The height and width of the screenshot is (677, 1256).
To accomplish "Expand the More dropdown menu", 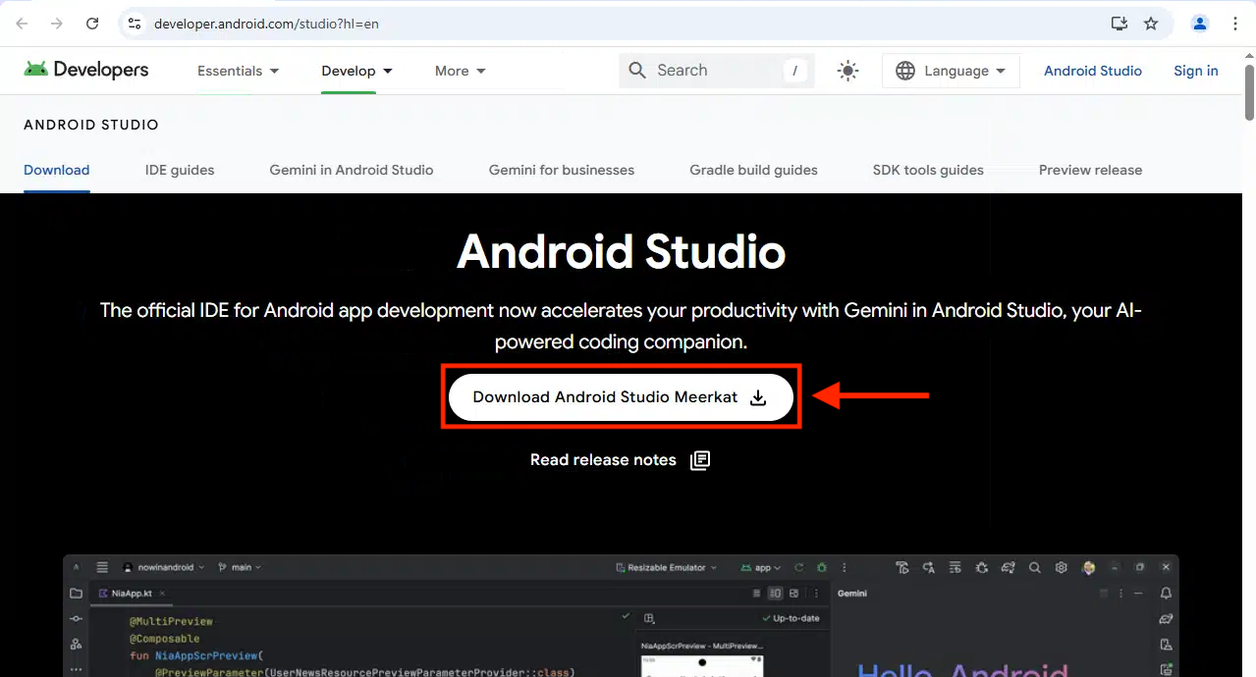I will point(461,71).
